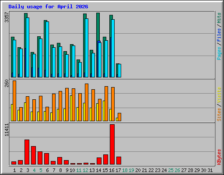Select the cyan files bar for day 3
This screenshot has height=175, width=224.
[x=28, y=47]
